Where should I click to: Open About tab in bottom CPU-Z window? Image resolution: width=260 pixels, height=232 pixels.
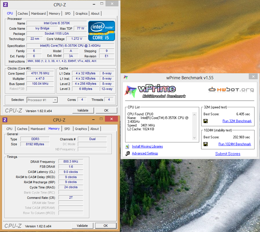tap(95, 129)
